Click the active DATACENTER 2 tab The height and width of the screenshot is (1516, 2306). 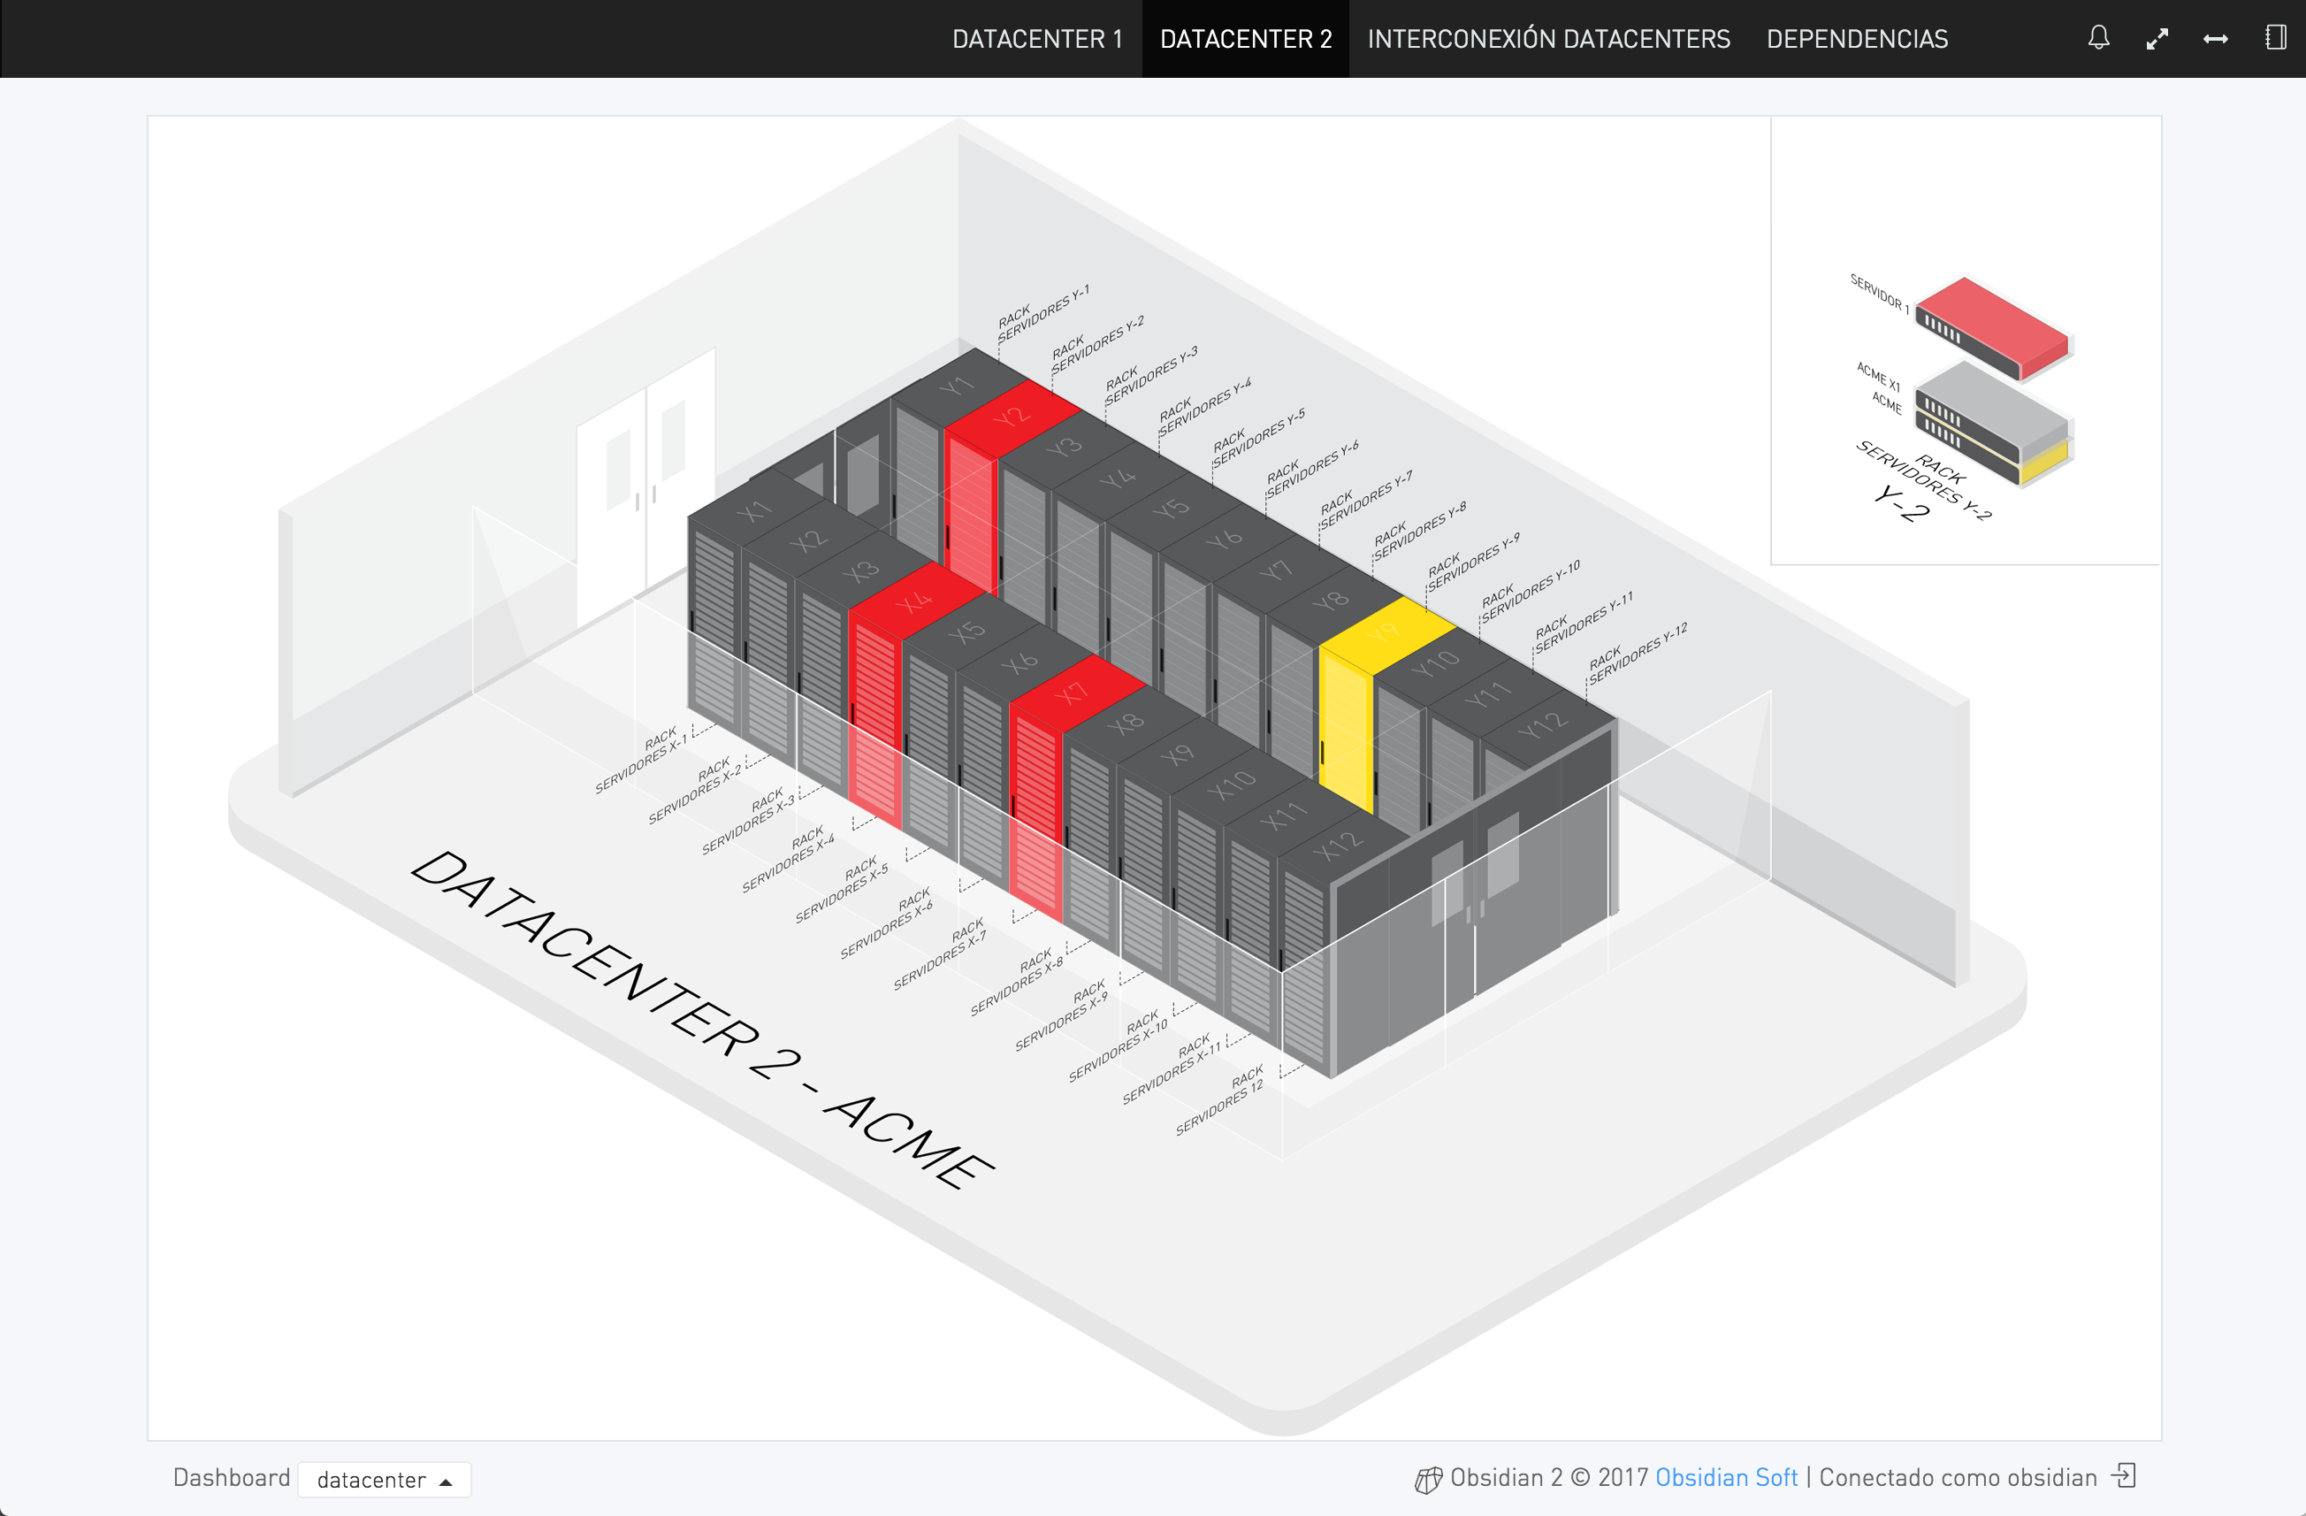coord(1245,39)
